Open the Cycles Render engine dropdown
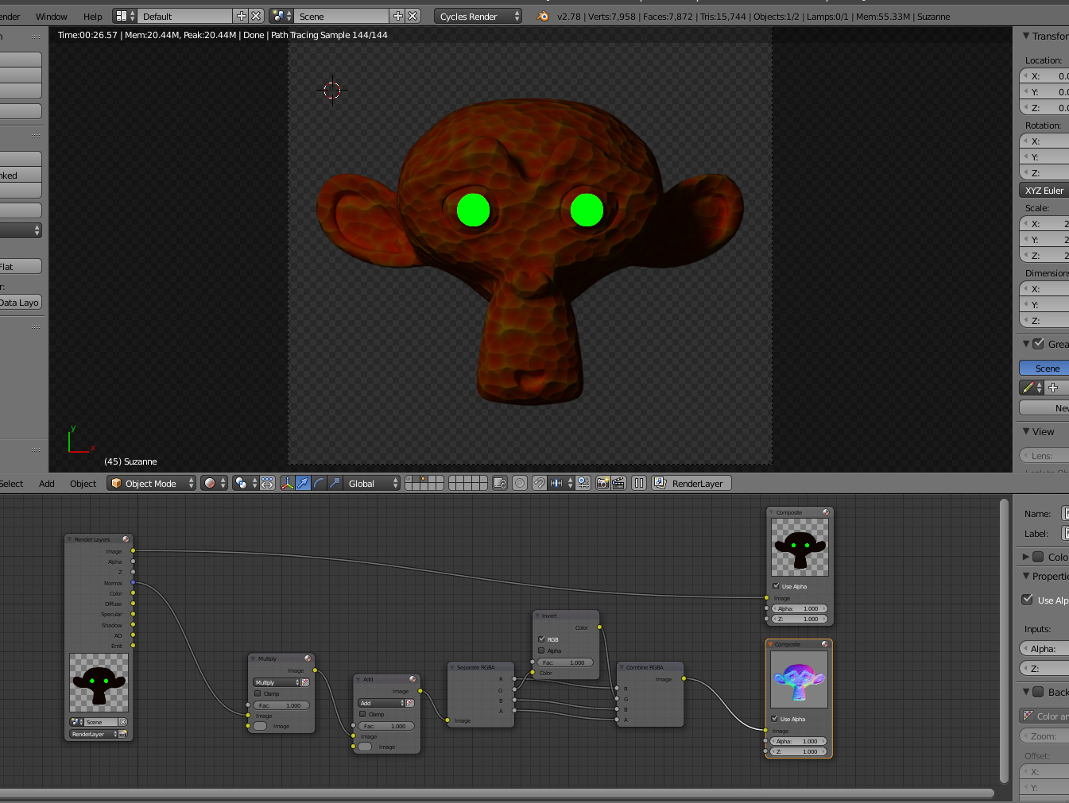The width and height of the screenshot is (1069, 803). [x=478, y=16]
